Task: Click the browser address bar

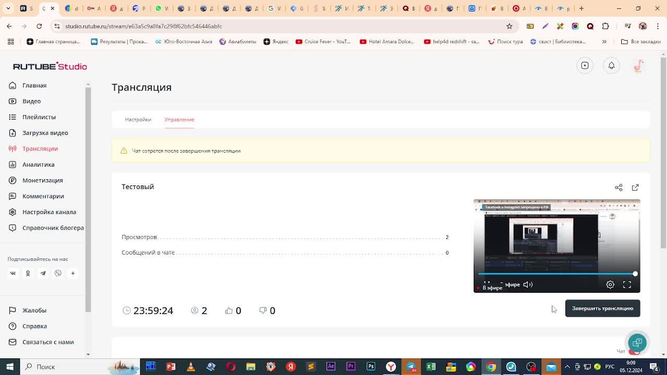Action: pos(281,26)
